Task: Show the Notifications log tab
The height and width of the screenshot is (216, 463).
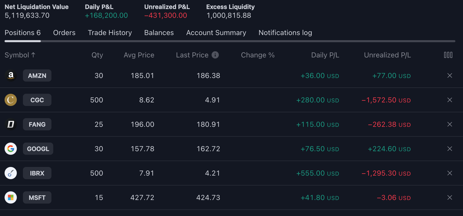Action: [x=285, y=33]
